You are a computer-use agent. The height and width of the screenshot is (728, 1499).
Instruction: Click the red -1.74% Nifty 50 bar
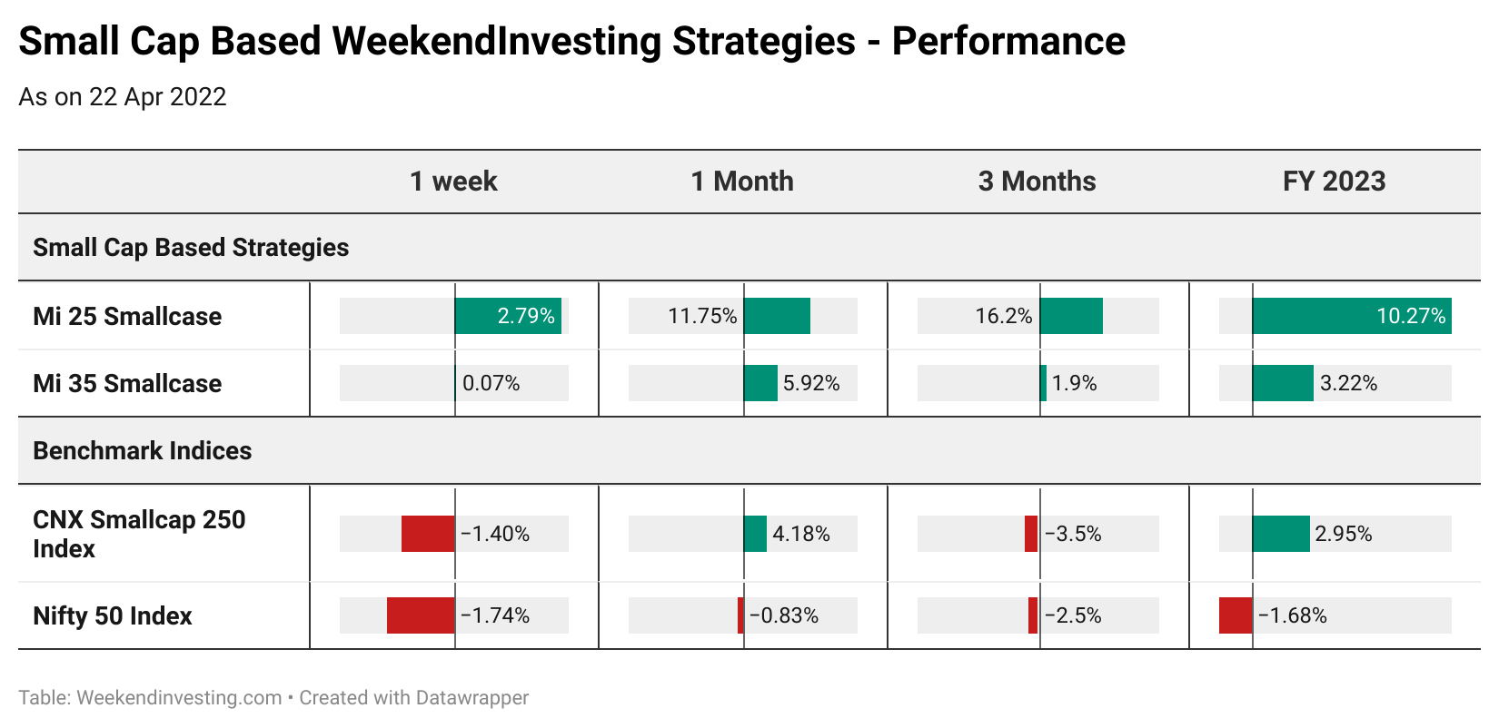click(421, 615)
